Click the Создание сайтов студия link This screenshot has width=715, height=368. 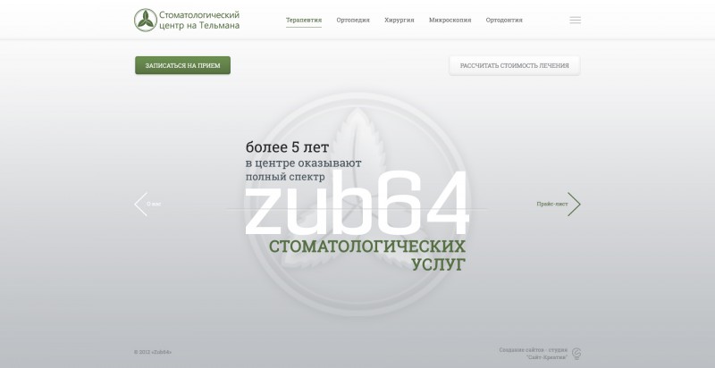[x=533, y=354]
